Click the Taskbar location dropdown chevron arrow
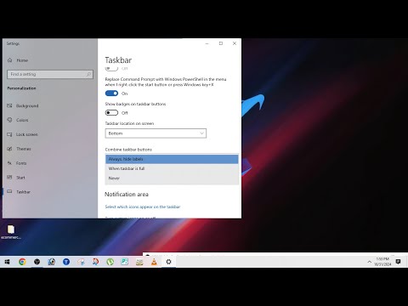Viewport: 408px width, 306px height. coord(201,133)
